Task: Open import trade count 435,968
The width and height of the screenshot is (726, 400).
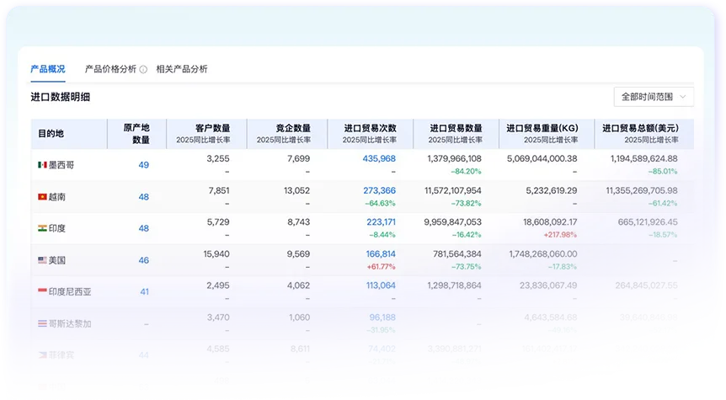Action: coord(379,158)
